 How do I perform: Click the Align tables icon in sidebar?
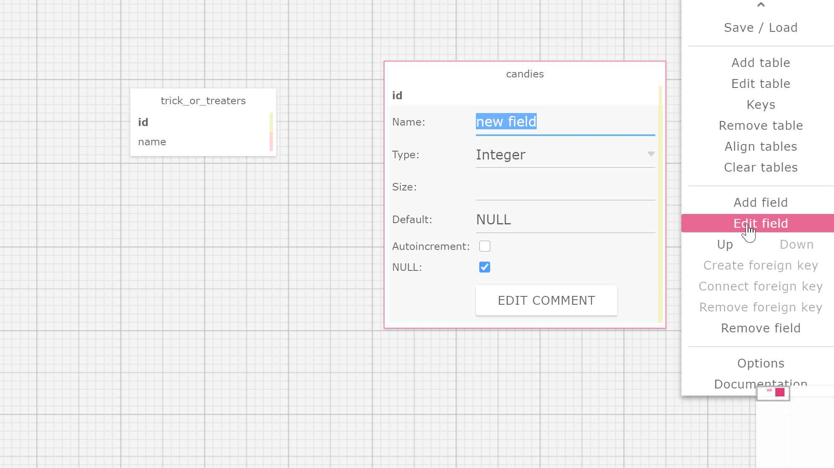pos(761,146)
